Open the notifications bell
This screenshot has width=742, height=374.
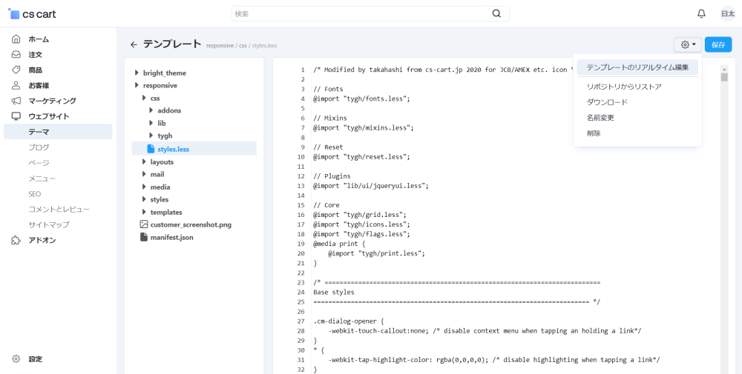tap(701, 14)
